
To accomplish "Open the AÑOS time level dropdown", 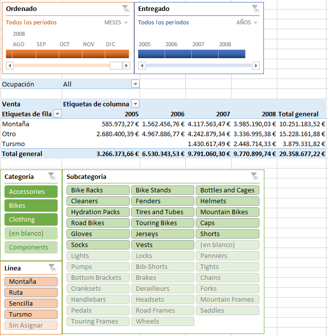I will point(247,22).
